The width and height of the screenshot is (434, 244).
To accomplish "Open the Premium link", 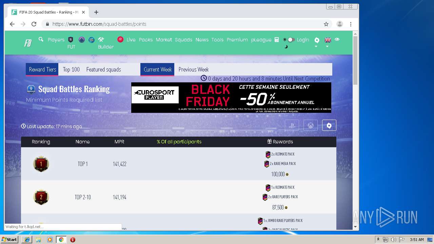I will 237,40.
